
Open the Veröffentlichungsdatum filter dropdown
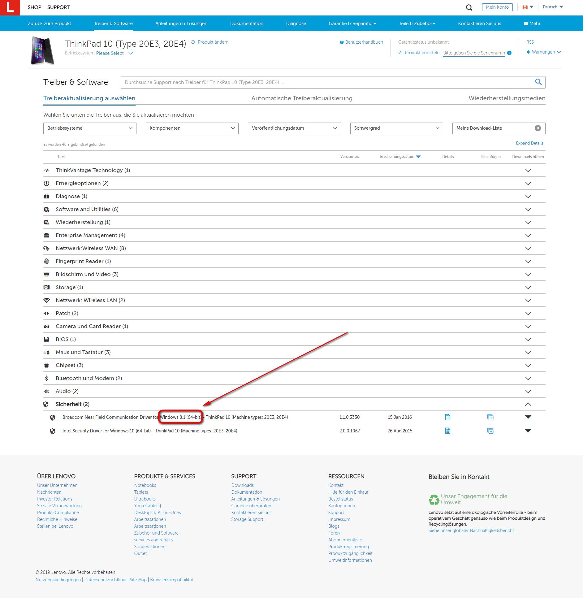coord(294,128)
